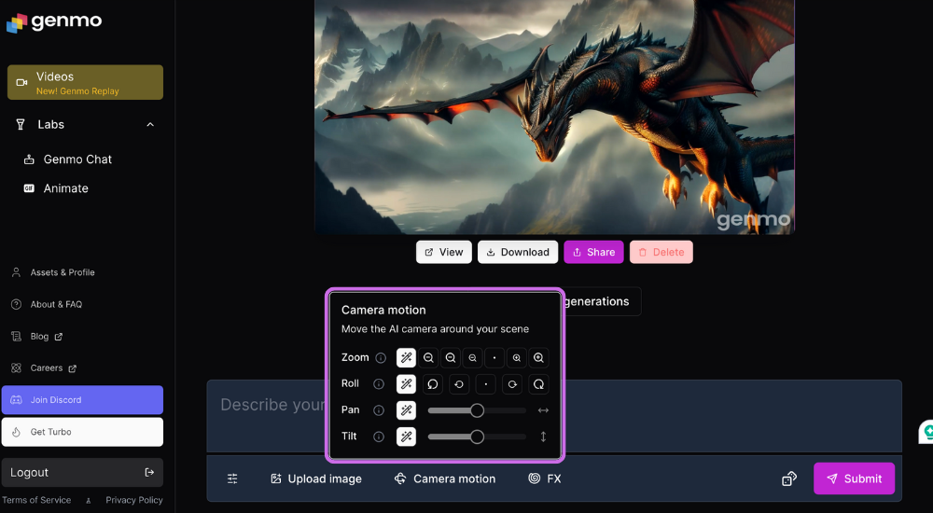Click the horizontal arrows icon beside Pan
The width and height of the screenshot is (933, 513).
point(543,410)
